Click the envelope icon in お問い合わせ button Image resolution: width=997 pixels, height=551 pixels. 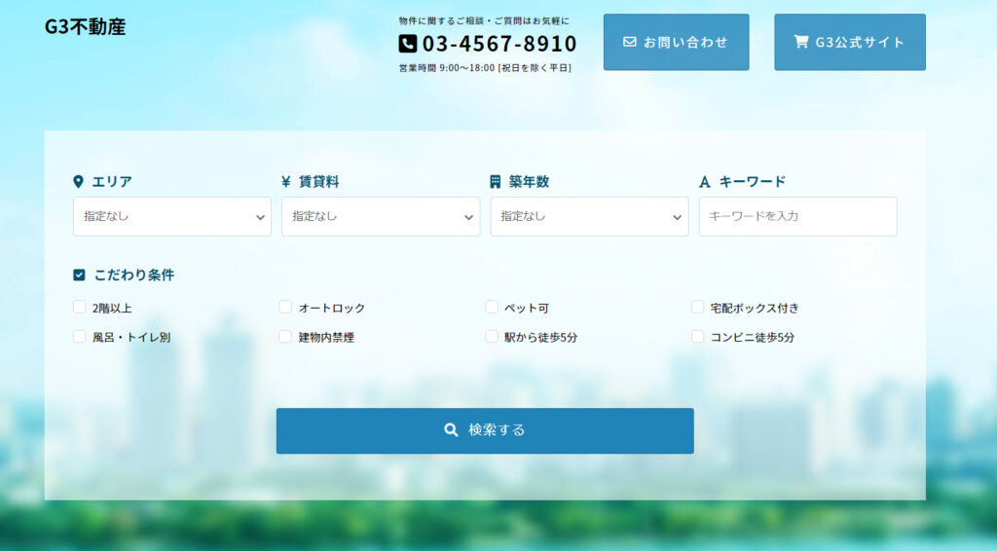pos(629,42)
